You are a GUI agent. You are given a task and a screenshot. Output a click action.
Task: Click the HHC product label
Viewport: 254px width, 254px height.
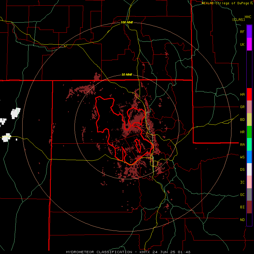(x=248, y=17)
